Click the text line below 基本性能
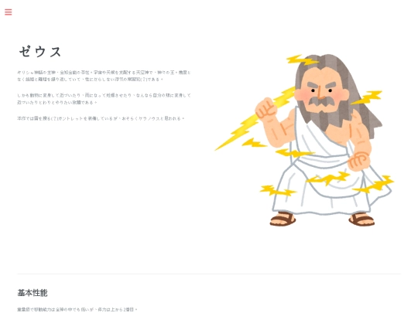Screen dimensions: 418x313 77,310
